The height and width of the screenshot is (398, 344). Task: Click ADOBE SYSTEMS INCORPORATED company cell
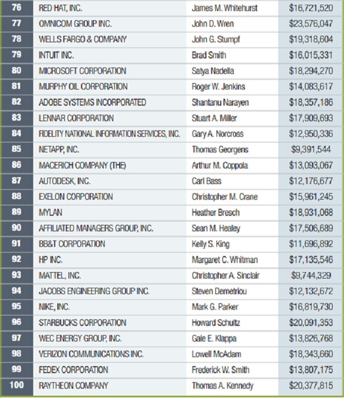pyautogui.click(x=92, y=102)
